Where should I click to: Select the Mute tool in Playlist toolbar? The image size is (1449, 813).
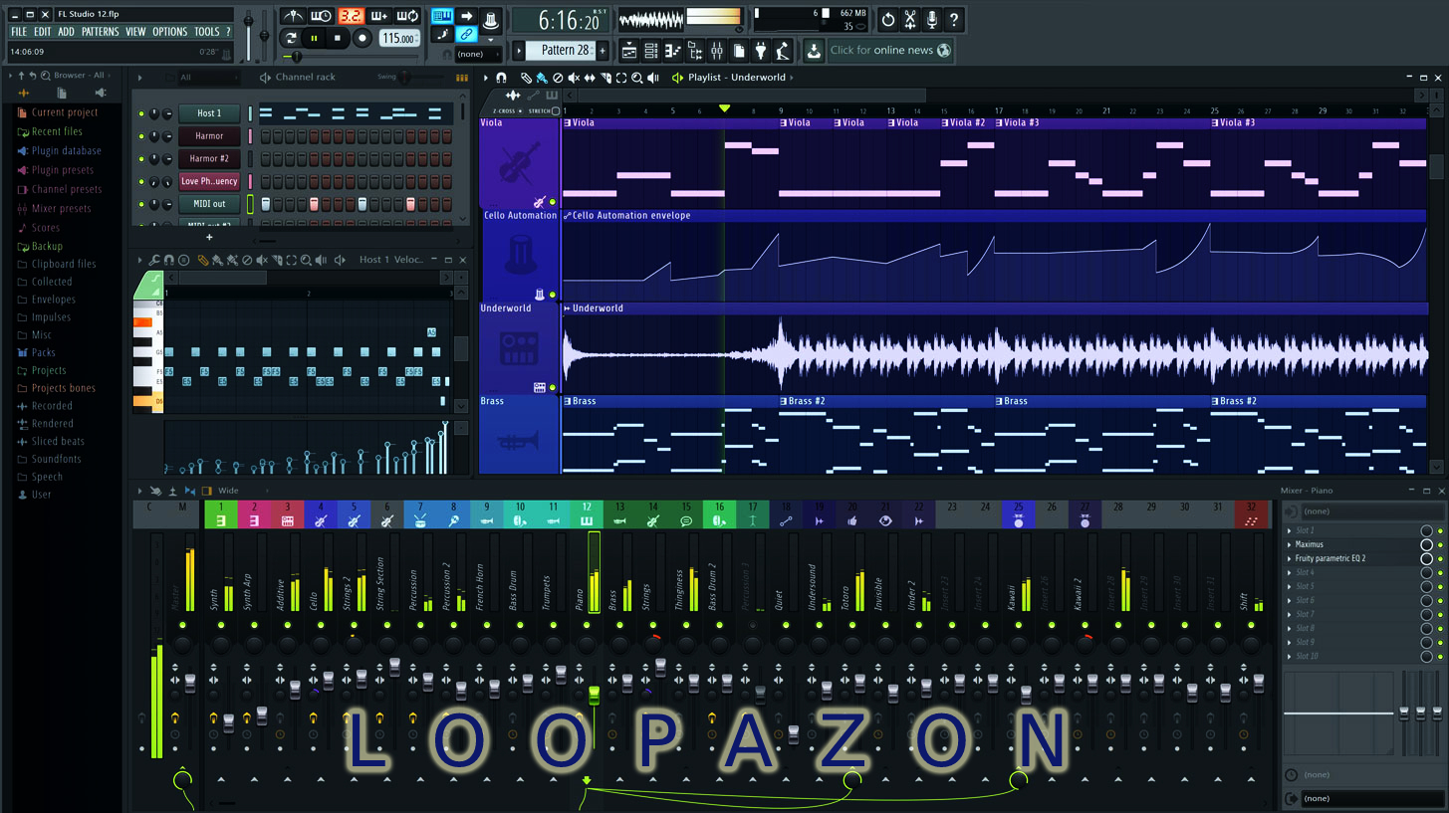pos(574,78)
